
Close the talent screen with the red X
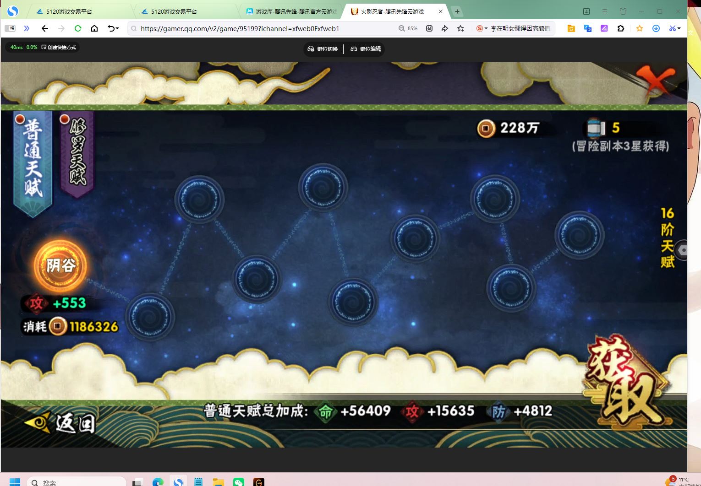656,81
